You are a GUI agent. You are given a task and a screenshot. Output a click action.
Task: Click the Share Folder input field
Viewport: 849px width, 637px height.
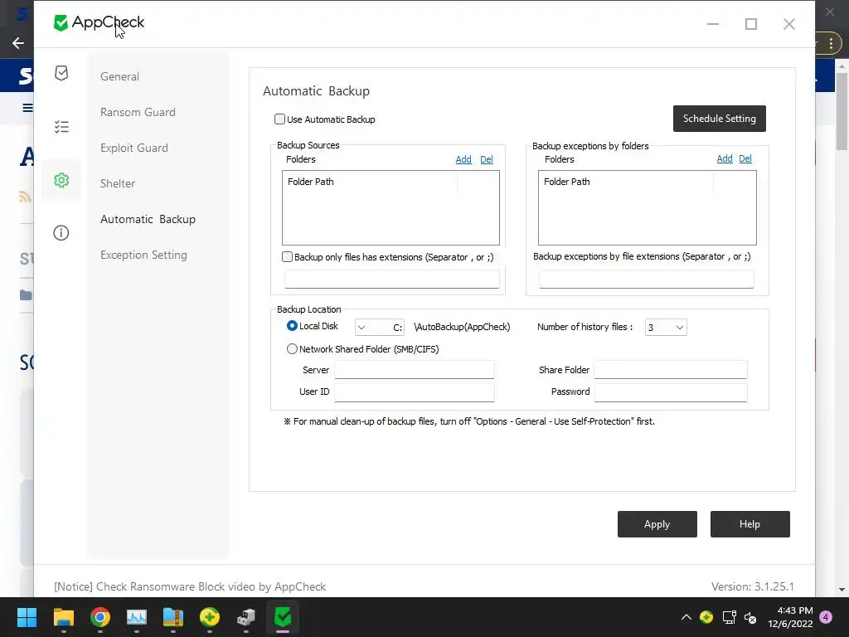coord(670,369)
